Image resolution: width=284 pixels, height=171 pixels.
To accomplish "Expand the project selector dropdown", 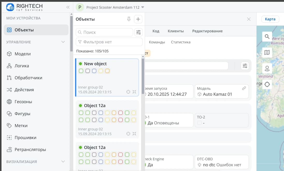I will 143,8.
